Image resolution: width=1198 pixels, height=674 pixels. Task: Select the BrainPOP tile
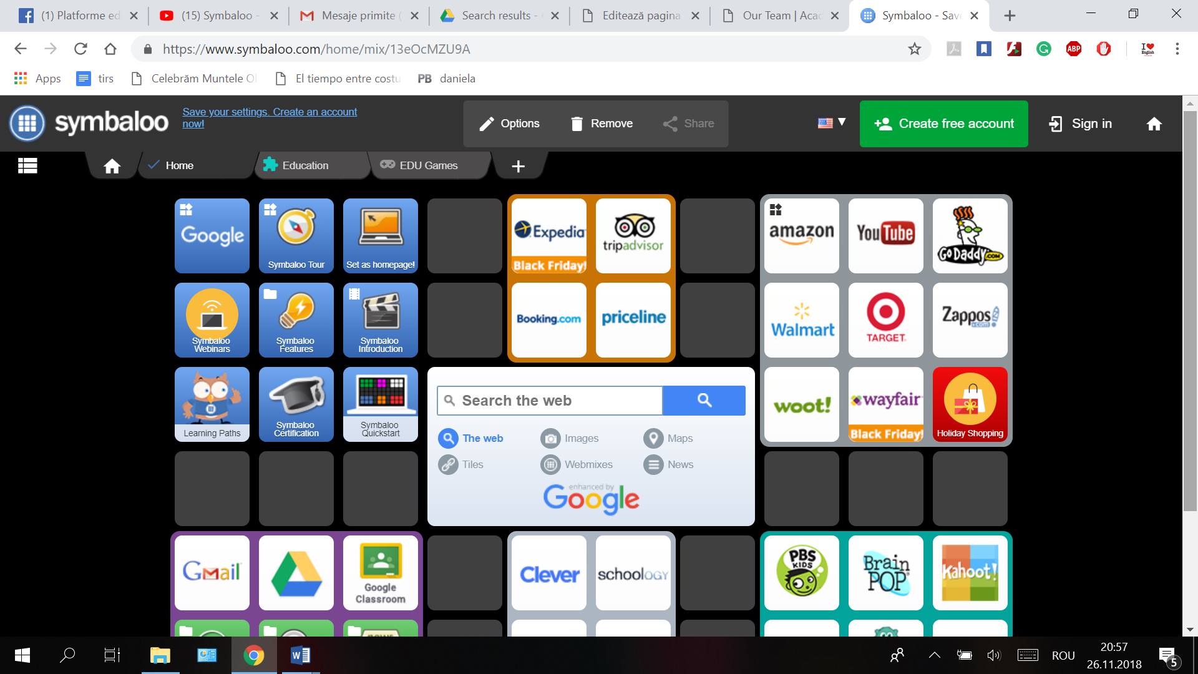[x=885, y=572]
